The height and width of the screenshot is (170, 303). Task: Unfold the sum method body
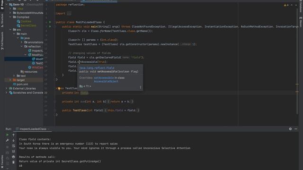click(x=120, y=102)
